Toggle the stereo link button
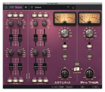The width and height of the screenshot is (105, 92). 77,64
